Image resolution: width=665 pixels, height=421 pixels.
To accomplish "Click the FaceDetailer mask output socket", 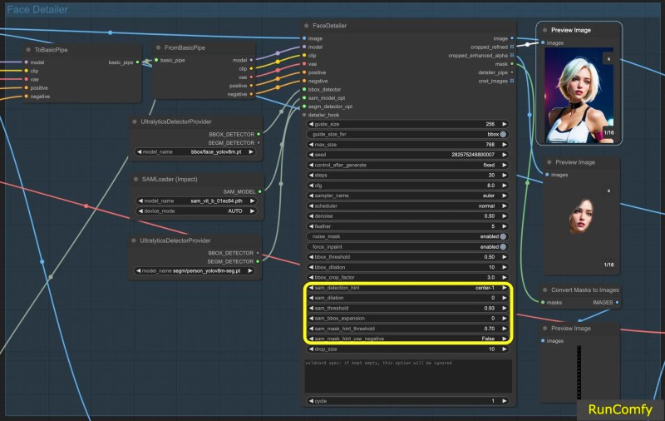I will [x=512, y=64].
